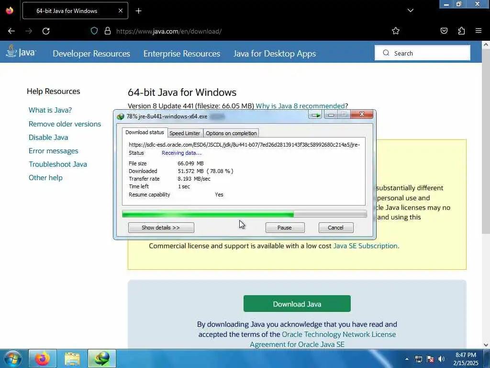Open the Remove older versions link
Screen dimensions: 490x368
[x=65, y=124]
